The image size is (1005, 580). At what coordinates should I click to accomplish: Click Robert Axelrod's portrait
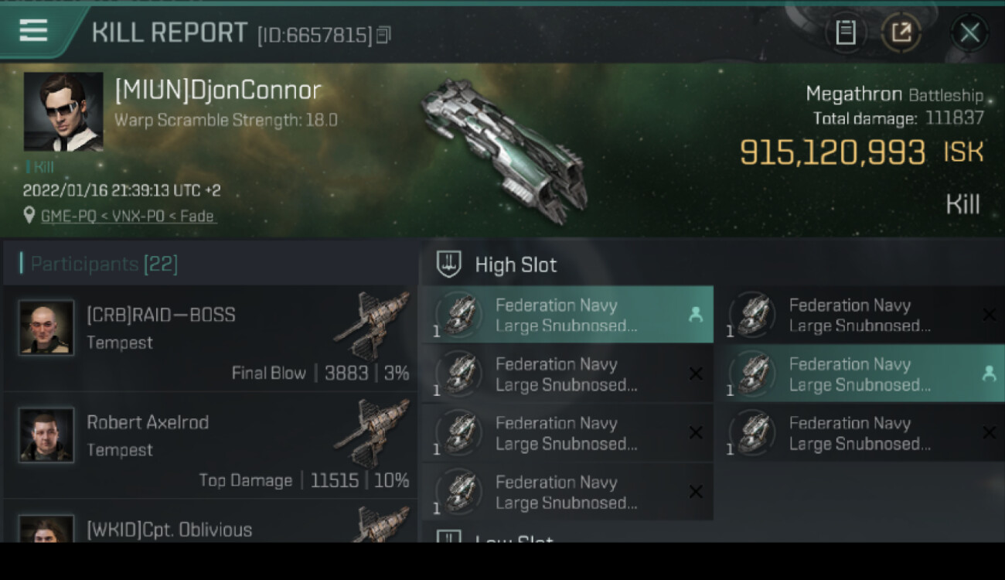point(46,435)
